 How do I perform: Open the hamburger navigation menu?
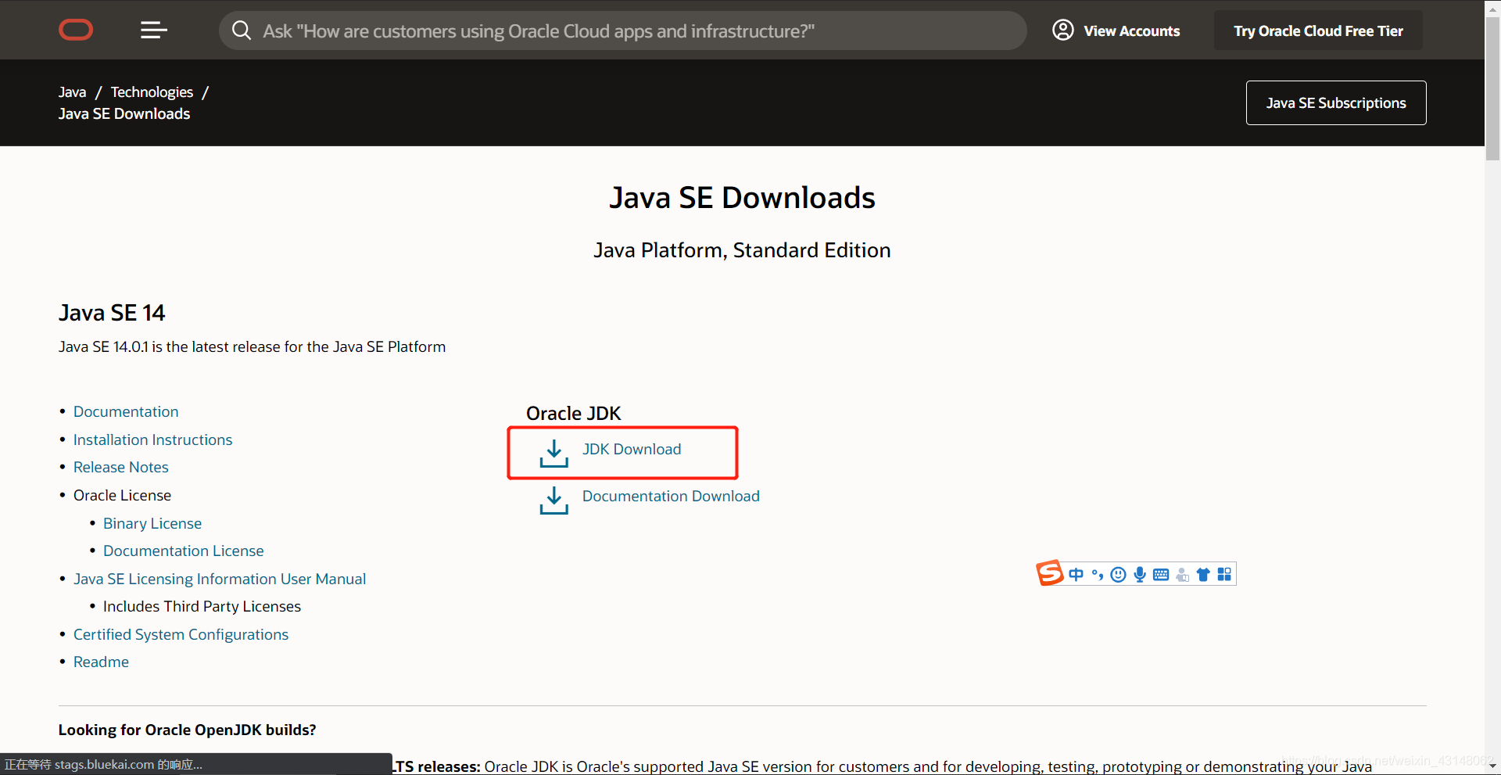tap(153, 30)
